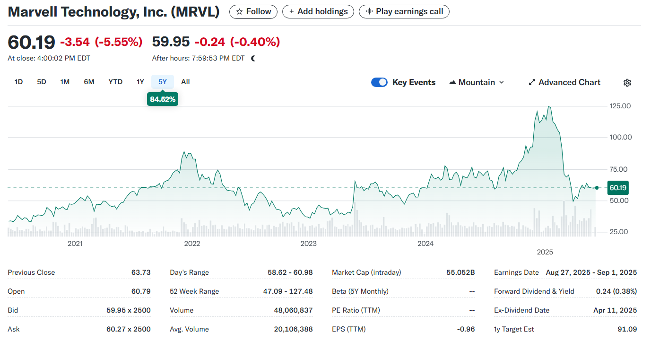Click the Ask value 60.27 x 2500
The height and width of the screenshot is (341, 651).
(x=129, y=329)
